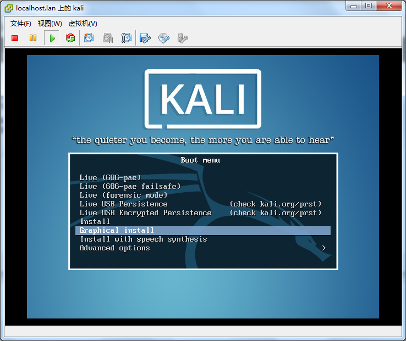406x341 pixels.
Task: Select Install with speech synthesis
Action: [203, 239]
